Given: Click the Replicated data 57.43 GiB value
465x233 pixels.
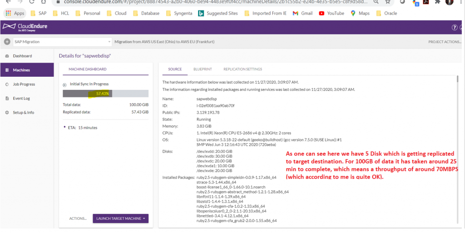Looking at the screenshot, I should point(140,112).
